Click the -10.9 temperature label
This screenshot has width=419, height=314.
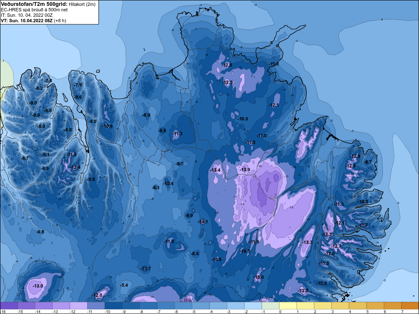[x=217, y=259]
